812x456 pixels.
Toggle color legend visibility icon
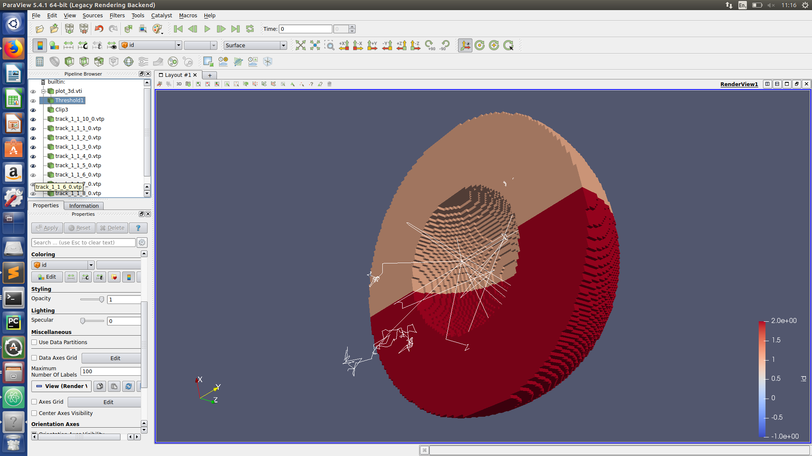tap(40, 45)
